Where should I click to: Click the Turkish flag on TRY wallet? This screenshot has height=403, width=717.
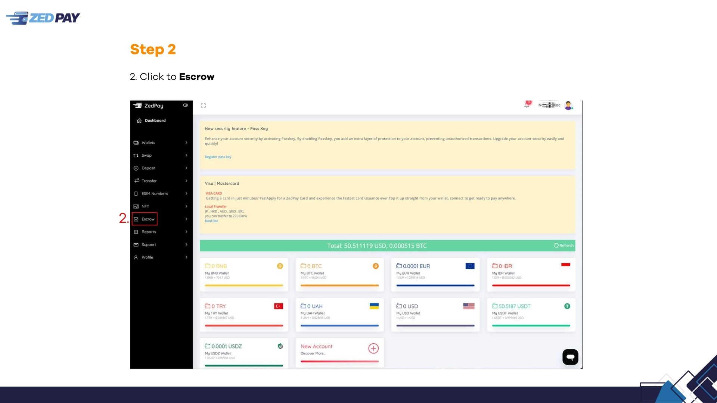[x=279, y=306]
